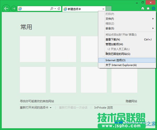
Task: Start InPrivate 浏览
Action: click(104, 108)
